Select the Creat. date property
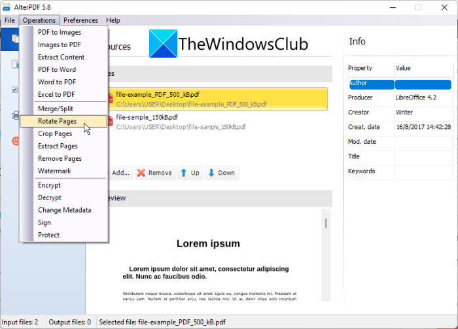The width and height of the screenshot is (458, 329). 364,127
